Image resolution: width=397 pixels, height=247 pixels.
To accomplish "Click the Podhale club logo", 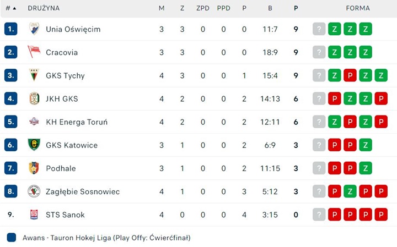I will pos(34,168).
